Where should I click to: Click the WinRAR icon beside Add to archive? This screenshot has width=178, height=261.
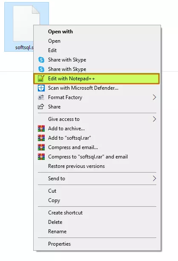41,128
